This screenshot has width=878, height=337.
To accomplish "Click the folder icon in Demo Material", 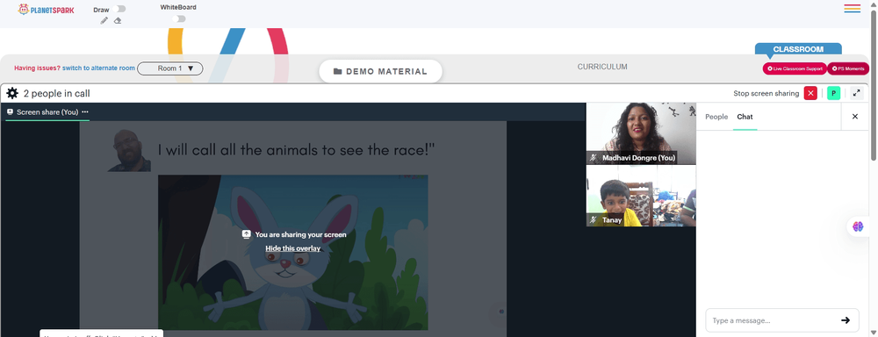I will 338,72.
